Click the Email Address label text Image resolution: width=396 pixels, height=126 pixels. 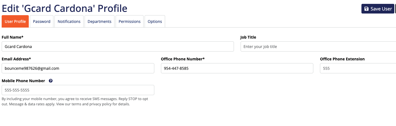click(16, 59)
